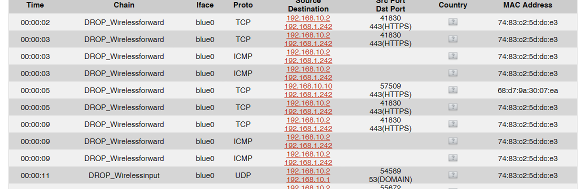Open destination 192.168.1.242 in the 00:00:02 row
This screenshot has width=578, height=189.
[x=308, y=26]
